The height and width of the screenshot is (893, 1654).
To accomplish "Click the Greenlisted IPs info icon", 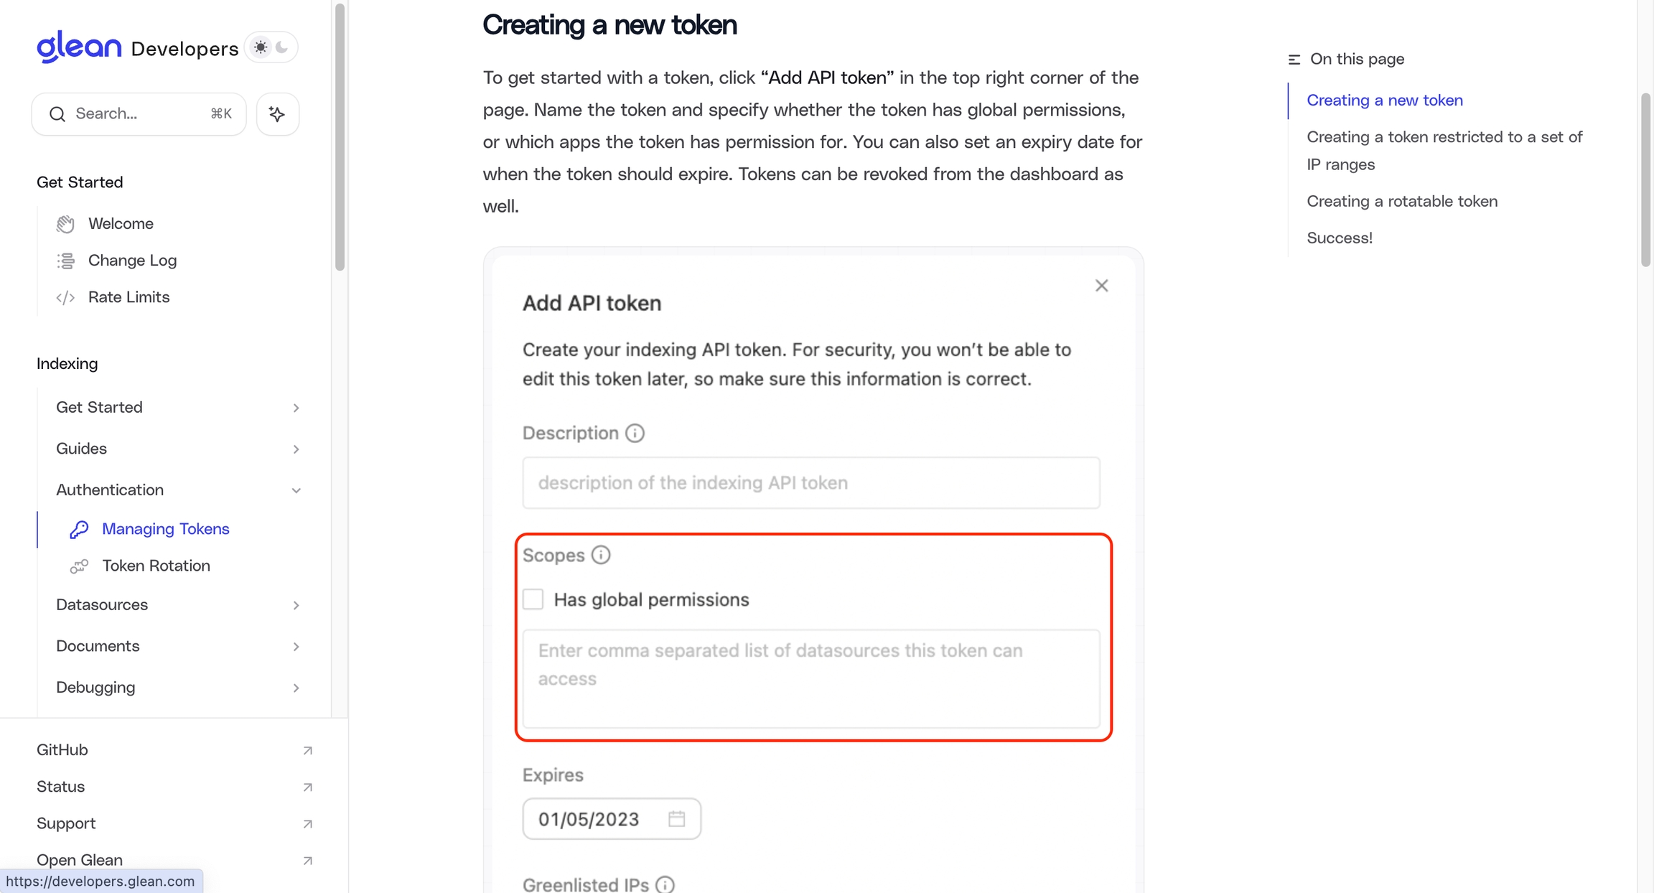I will (x=665, y=884).
